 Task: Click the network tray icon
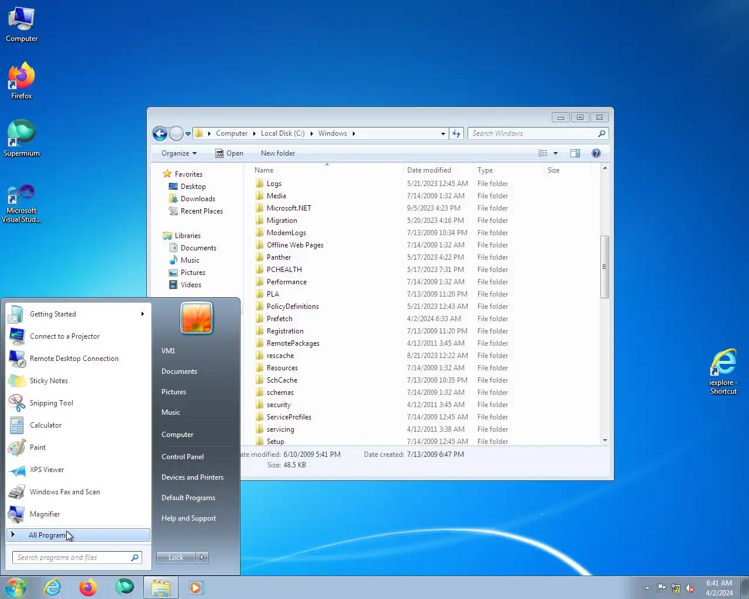(x=676, y=588)
